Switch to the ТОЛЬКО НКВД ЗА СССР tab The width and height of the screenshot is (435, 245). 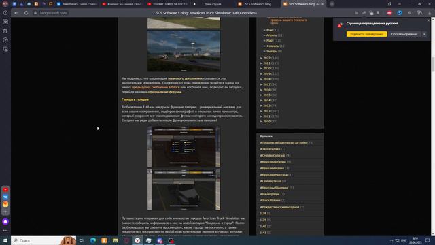168,4
